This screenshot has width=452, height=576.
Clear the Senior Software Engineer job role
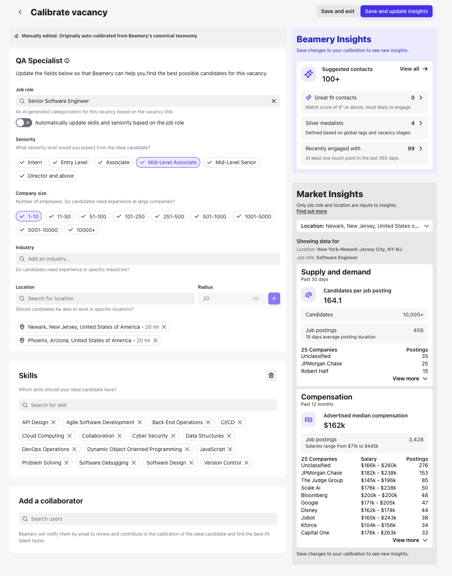[273, 101]
